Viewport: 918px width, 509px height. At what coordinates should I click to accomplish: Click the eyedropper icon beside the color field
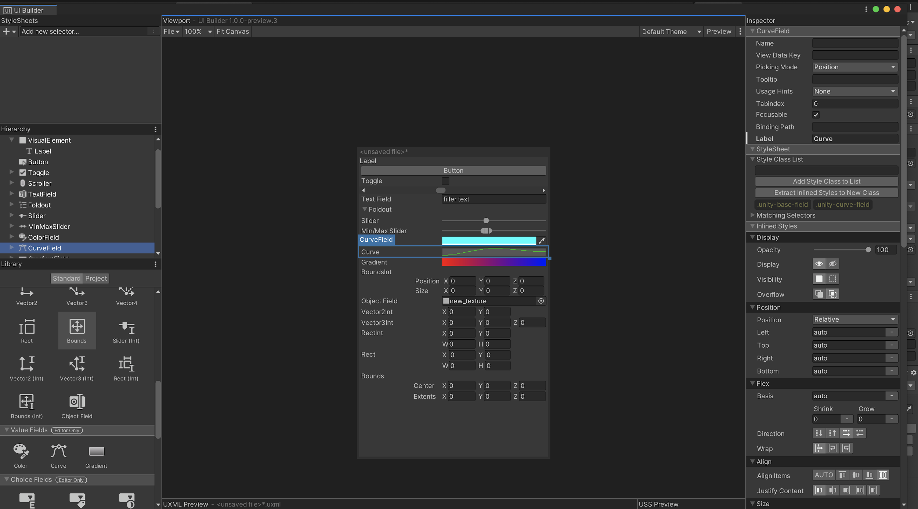(542, 241)
